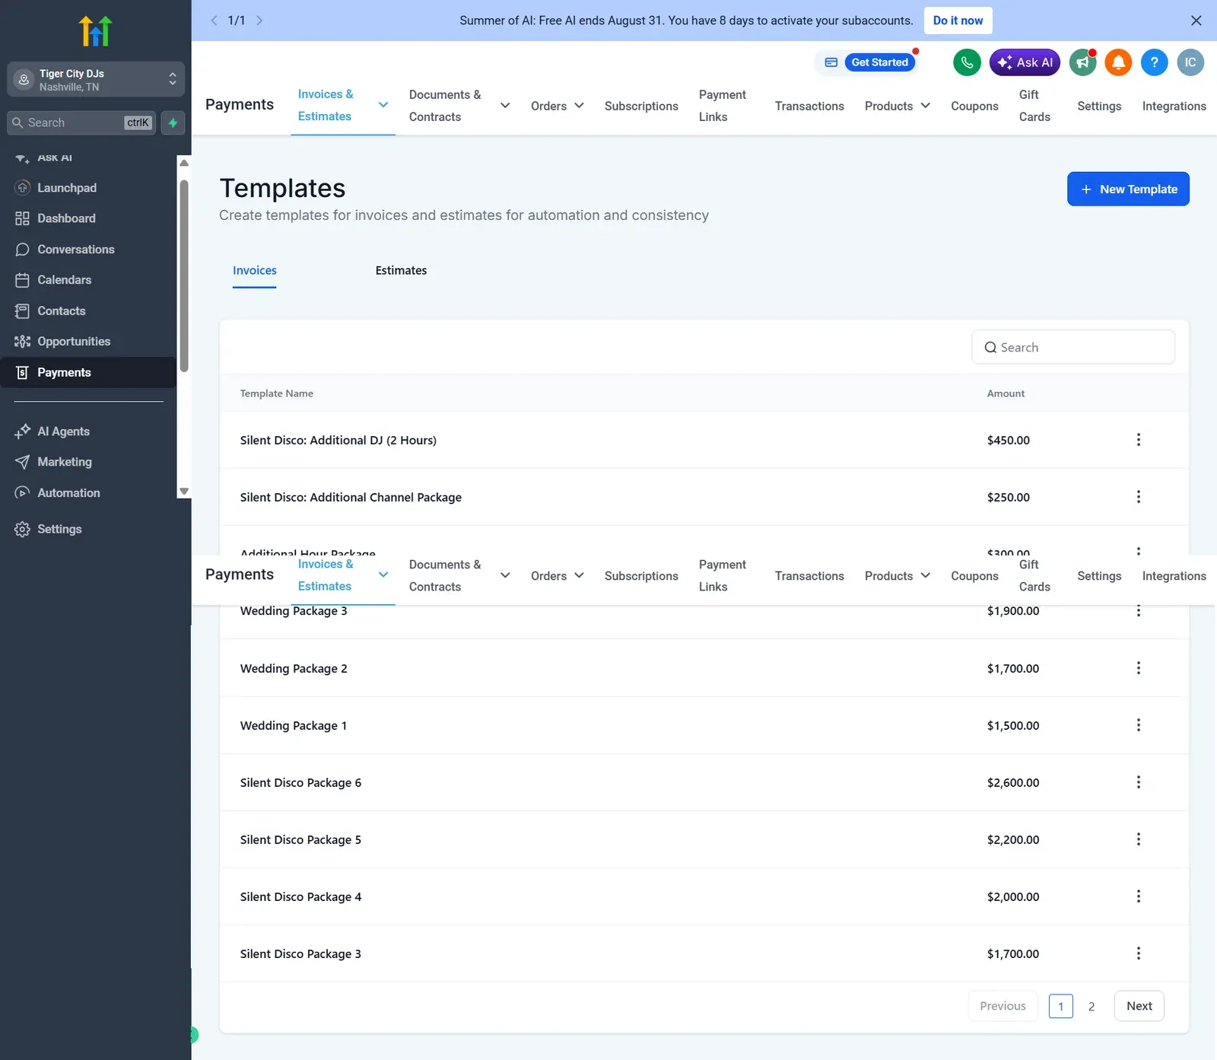Open options menu for Wedding Package 2
Image resolution: width=1217 pixels, height=1060 pixels.
click(x=1139, y=668)
